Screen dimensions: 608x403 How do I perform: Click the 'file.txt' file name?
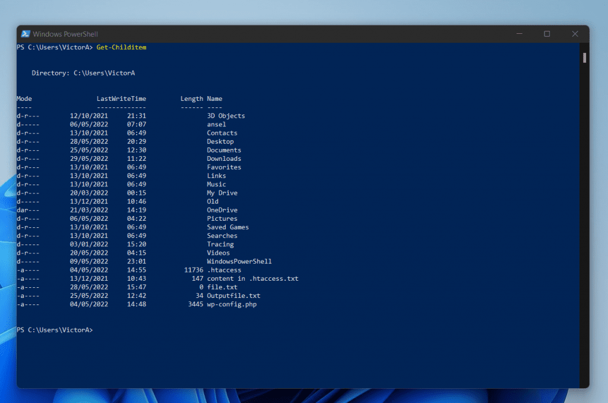coord(222,287)
